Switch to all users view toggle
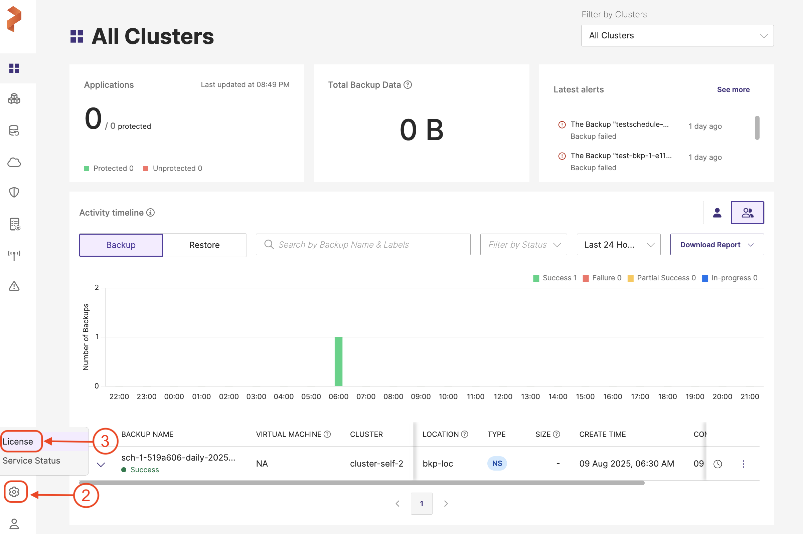Image resolution: width=803 pixels, height=534 pixels. point(748,213)
